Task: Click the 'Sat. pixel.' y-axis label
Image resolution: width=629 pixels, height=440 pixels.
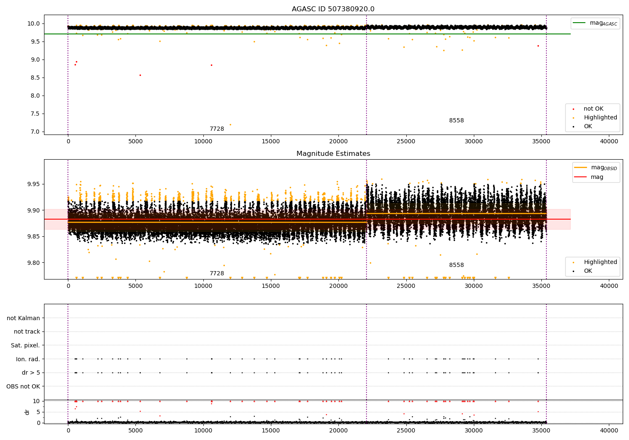Action: click(25, 345)
